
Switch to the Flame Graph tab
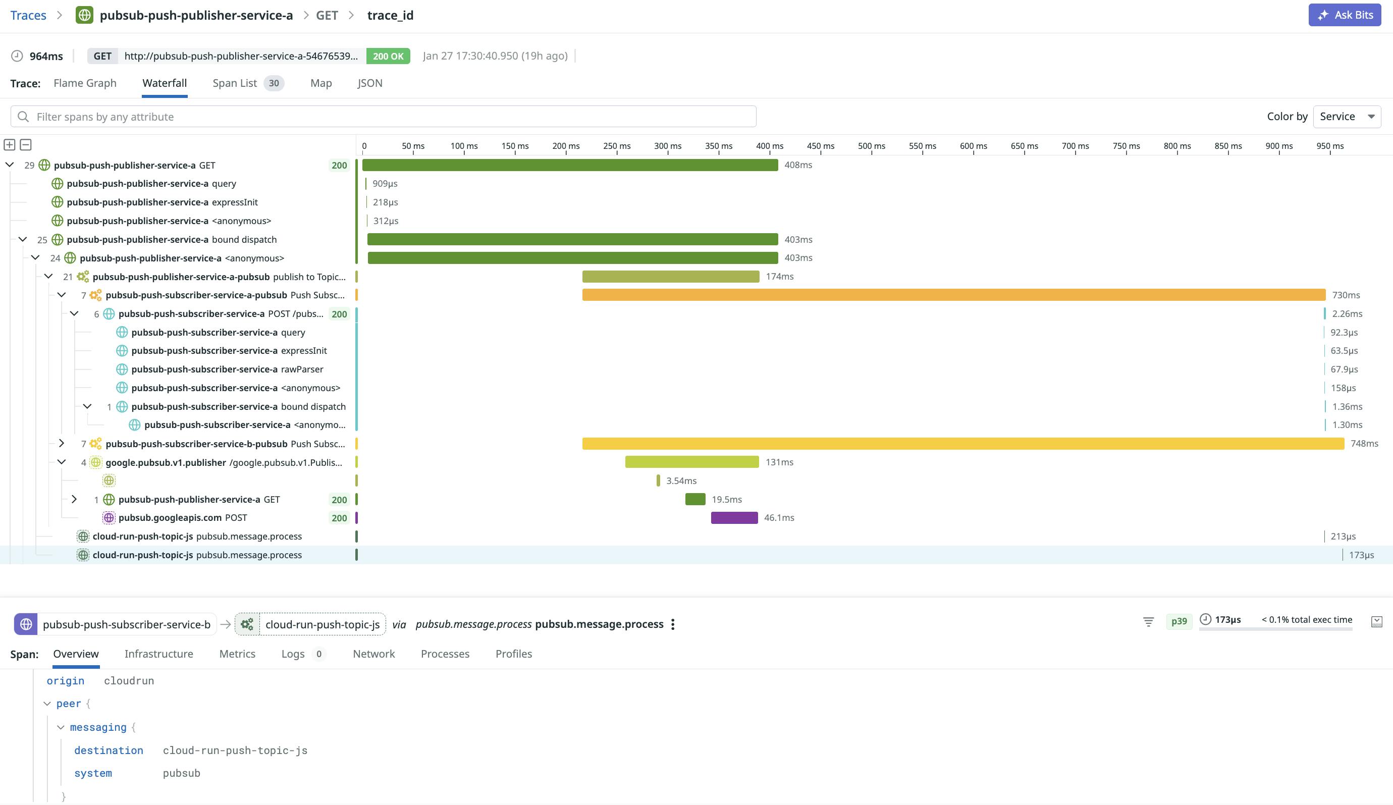(x=85, y=83)
